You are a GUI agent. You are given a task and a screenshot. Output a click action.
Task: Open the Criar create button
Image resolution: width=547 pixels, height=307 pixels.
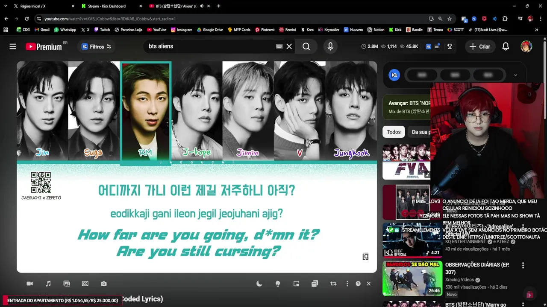click(x=480, y=46)
